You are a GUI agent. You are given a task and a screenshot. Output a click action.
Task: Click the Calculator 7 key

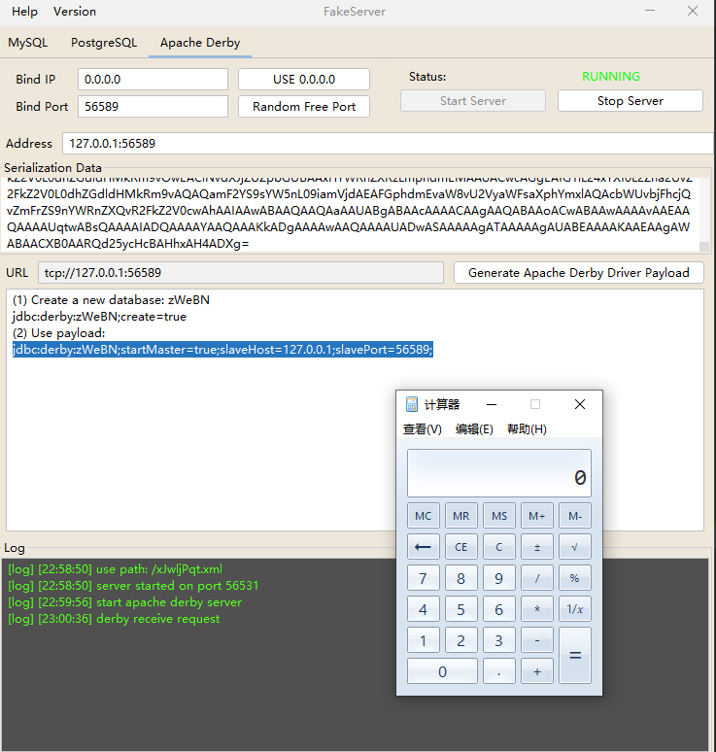coord(423,578)
